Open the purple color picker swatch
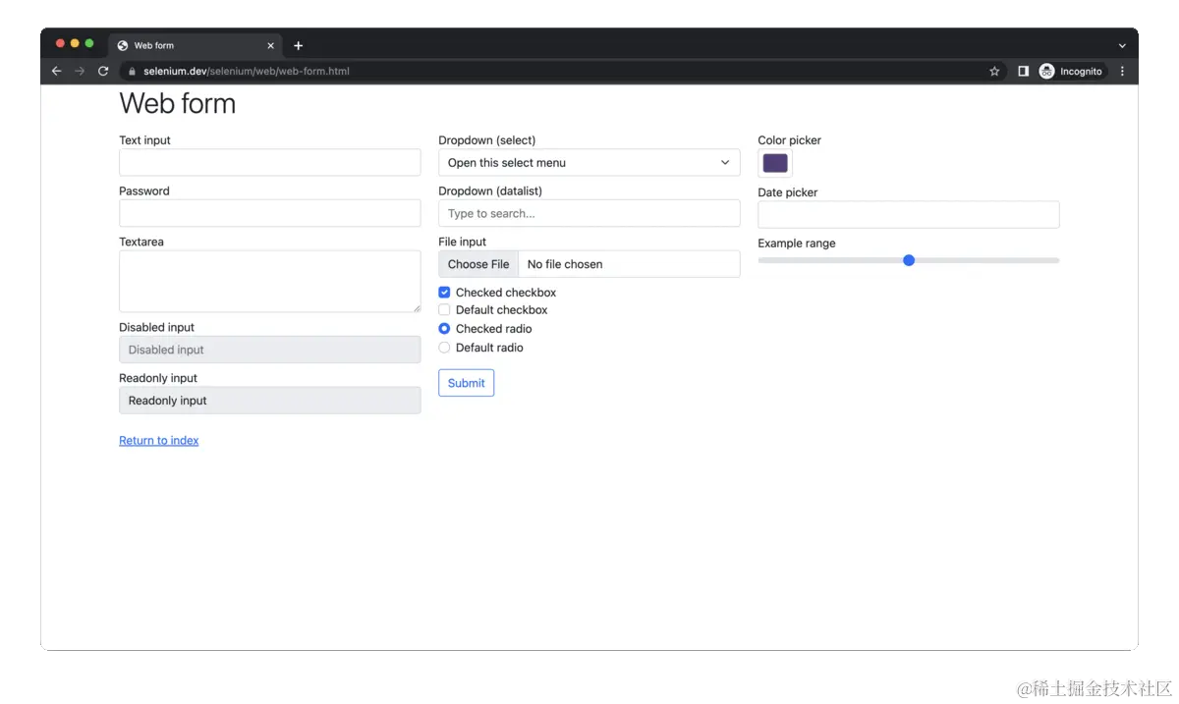The height and width of the screenshot is (704, 1179). pyautogui.click(x=775, y=163)
